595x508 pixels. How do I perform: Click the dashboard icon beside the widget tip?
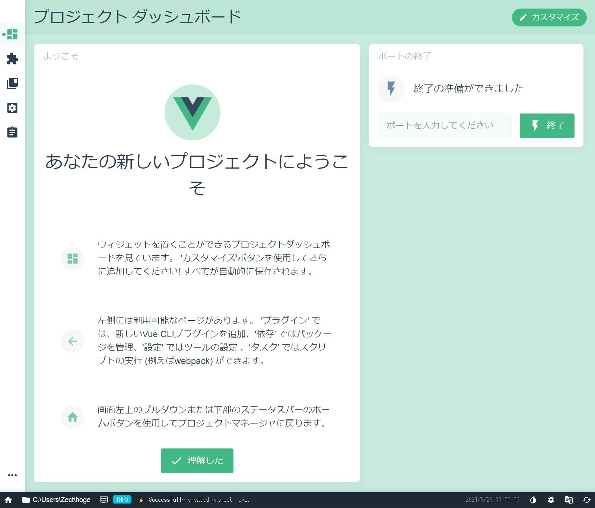[x=73, y=259]
